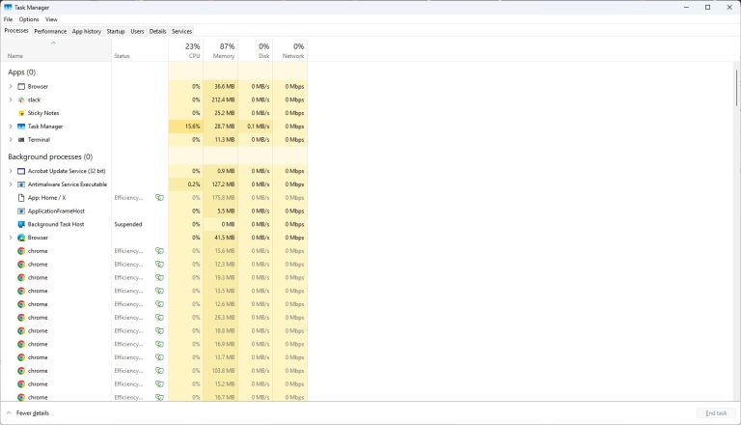
Task: Click the Acrobat Update Service icon
Action: pos(21,171)
